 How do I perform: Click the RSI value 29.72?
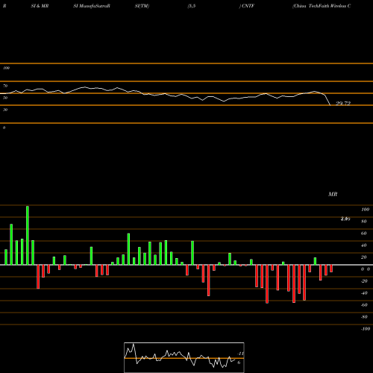tap(343, 103)
